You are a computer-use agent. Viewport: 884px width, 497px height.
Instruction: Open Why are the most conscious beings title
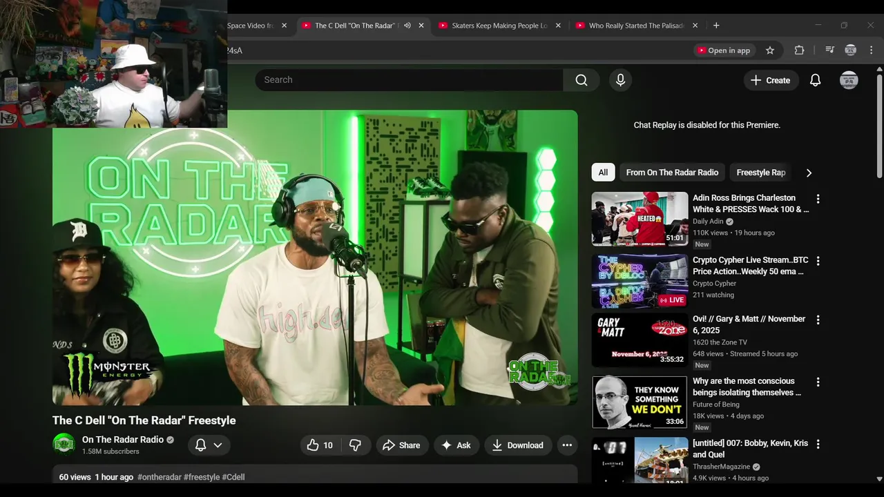tap(747, 387)
